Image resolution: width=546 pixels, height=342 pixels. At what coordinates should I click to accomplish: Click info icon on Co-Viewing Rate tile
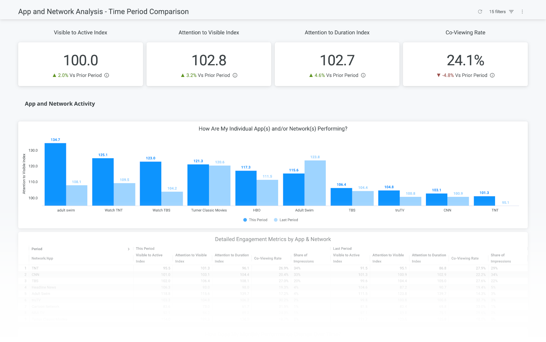click(x=492, y=75)
